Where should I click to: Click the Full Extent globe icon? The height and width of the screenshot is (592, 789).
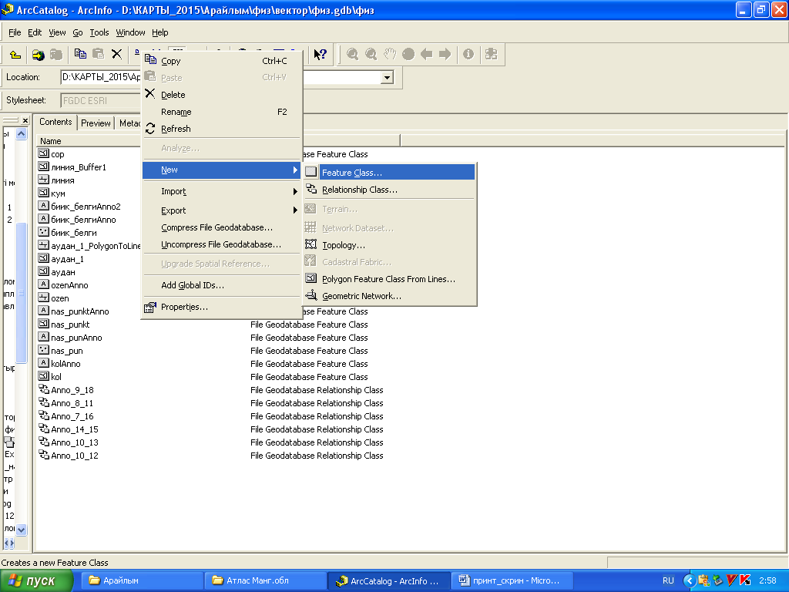[408, 54]
